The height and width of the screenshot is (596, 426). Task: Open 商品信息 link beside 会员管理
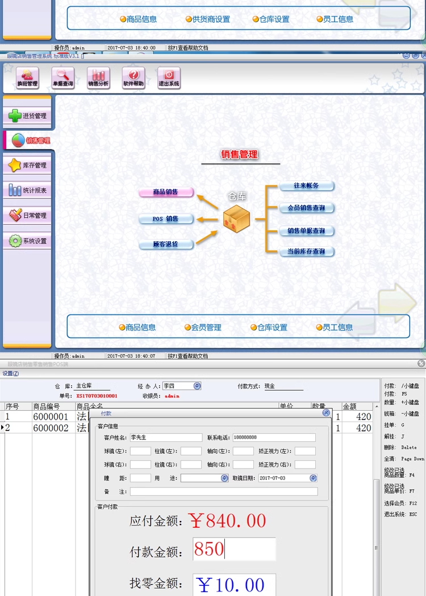137,327
